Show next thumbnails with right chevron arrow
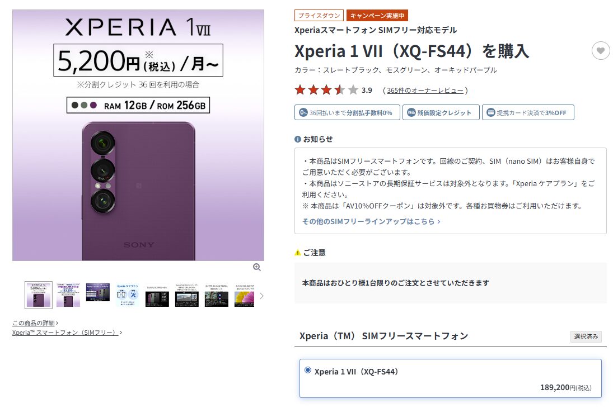613x408 pixels. [x=261, y=296]
